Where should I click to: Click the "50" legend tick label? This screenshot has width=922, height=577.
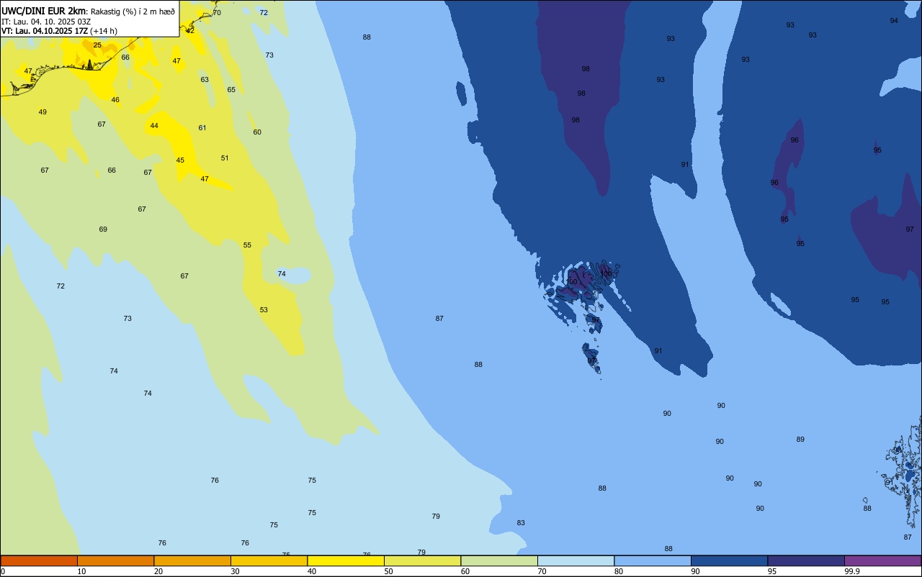[388, 571]
